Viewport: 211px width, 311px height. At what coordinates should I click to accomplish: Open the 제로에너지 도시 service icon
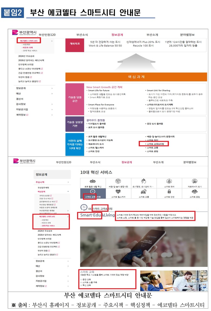point(194,181)
